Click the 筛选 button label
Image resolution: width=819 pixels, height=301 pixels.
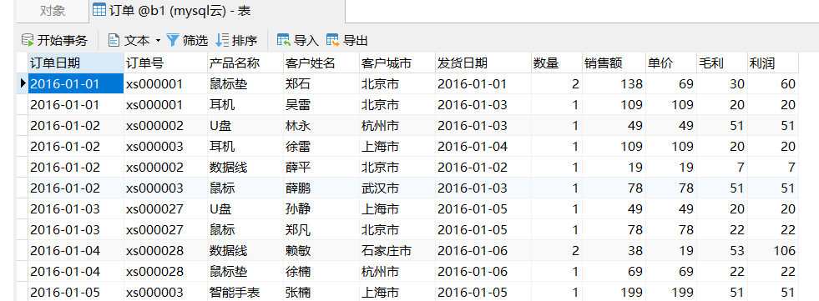pyautogui.click(x=195, y=40)
